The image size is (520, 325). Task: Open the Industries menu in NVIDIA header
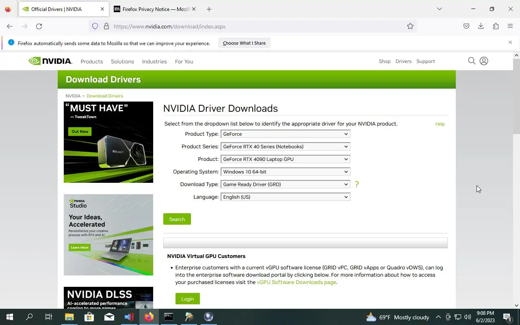pos(154,61)
